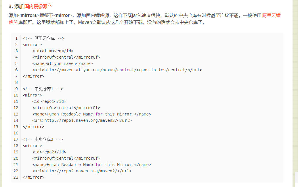This screenshot has height=187, width=298.
Task: Click the closing mirror tag on line 7
Action: (33, 76)
